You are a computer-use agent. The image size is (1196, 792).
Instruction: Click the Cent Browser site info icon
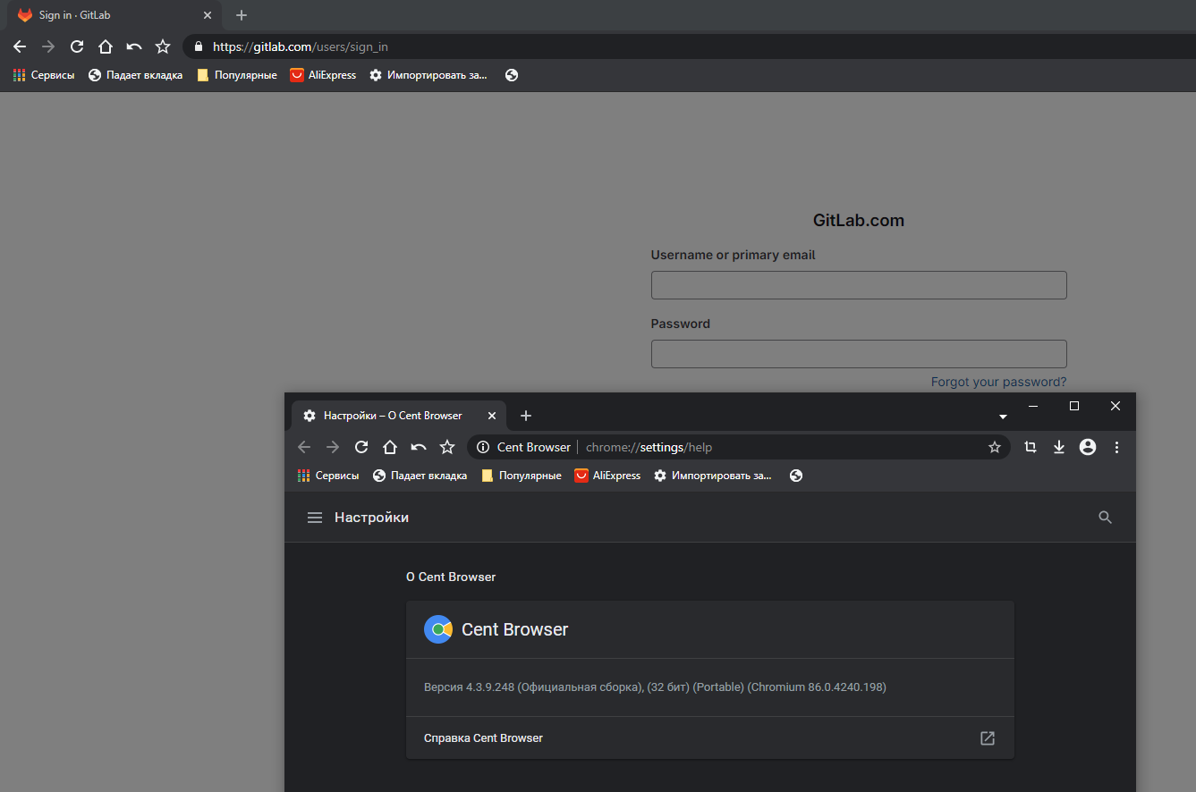(x=482, y=447)
